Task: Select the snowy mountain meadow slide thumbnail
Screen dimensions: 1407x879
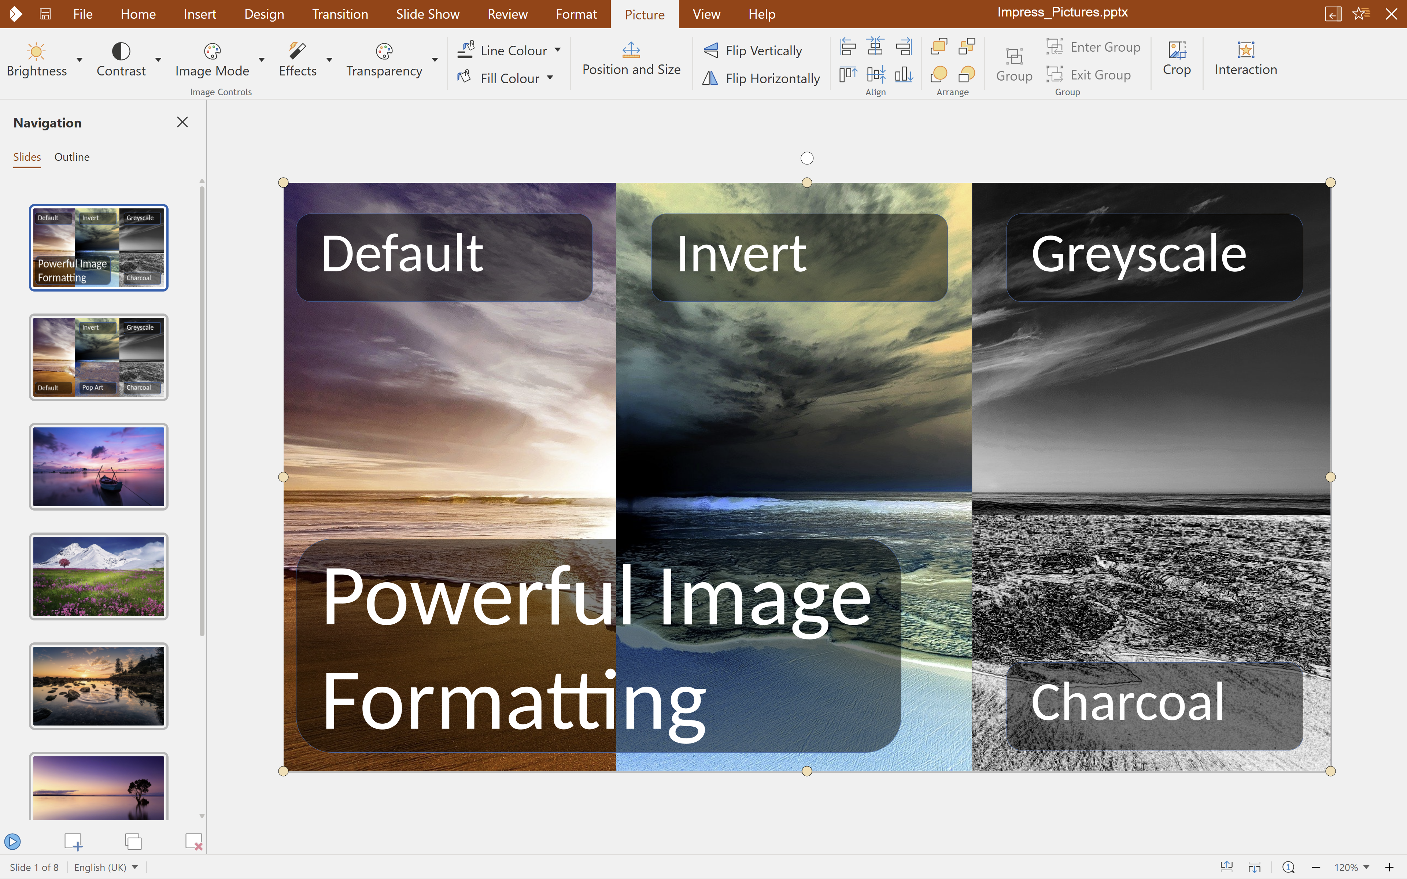Action: coord(98,576)
